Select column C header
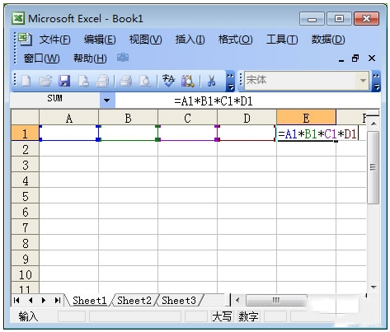Image resolution: width=390 pixels, height=332 pixels. click(187, 118)
